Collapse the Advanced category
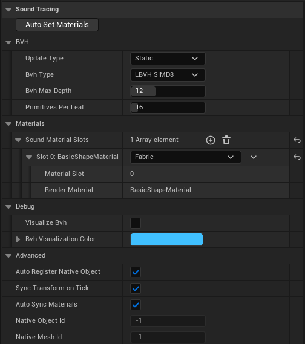This screenshot has width=305, height=344. (x=8, y=256)
